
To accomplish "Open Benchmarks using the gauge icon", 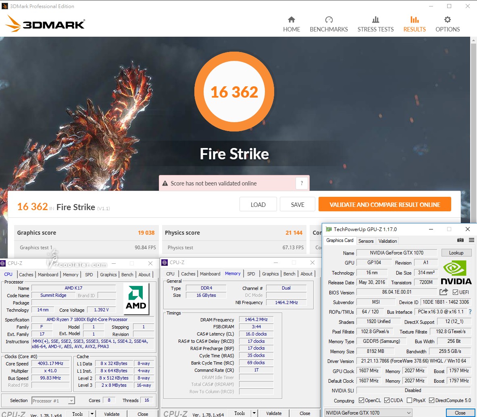I will click(329, 20).
